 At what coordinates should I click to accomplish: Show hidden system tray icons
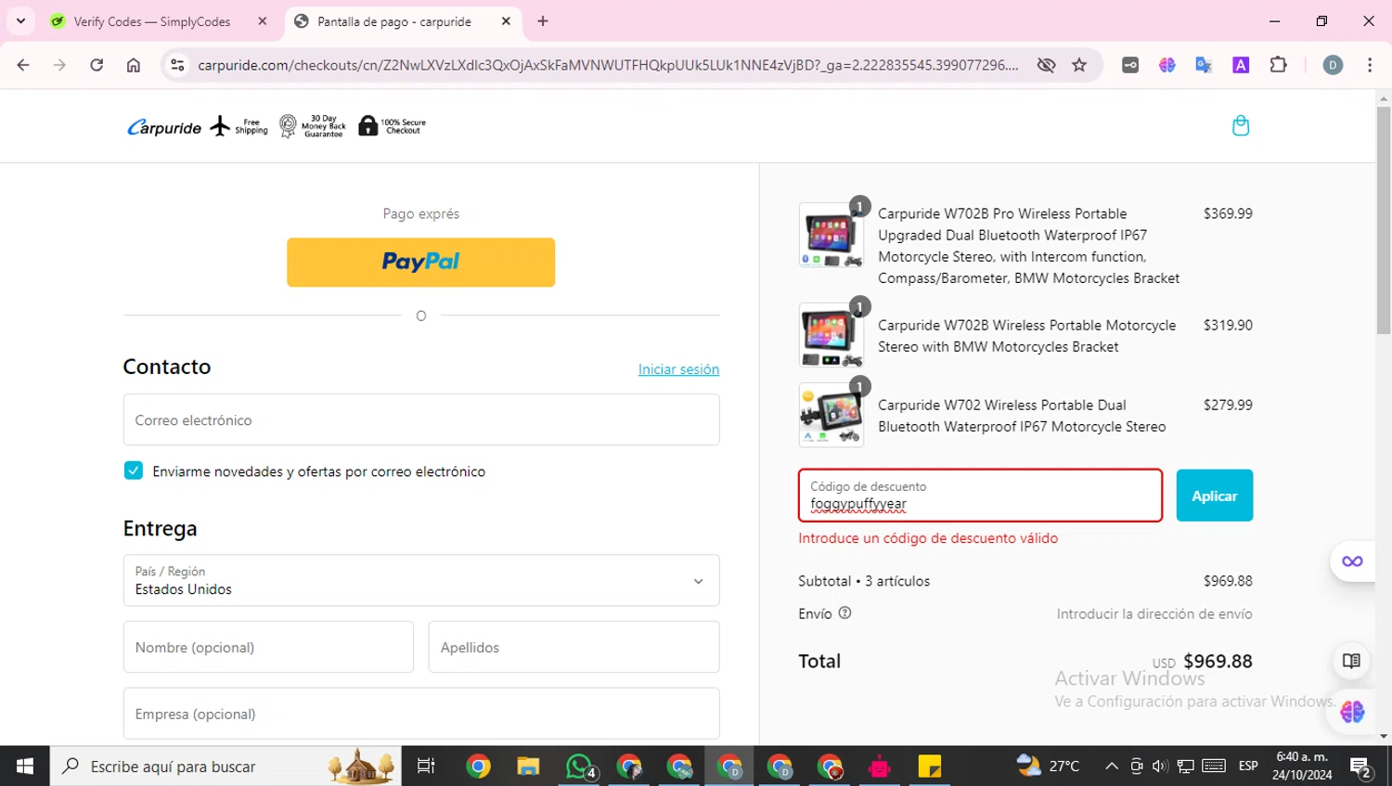pyautogui.click(x=1111, y=767)
